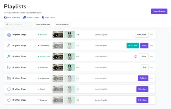Unpublish the Published playlist

coord(142,35)
